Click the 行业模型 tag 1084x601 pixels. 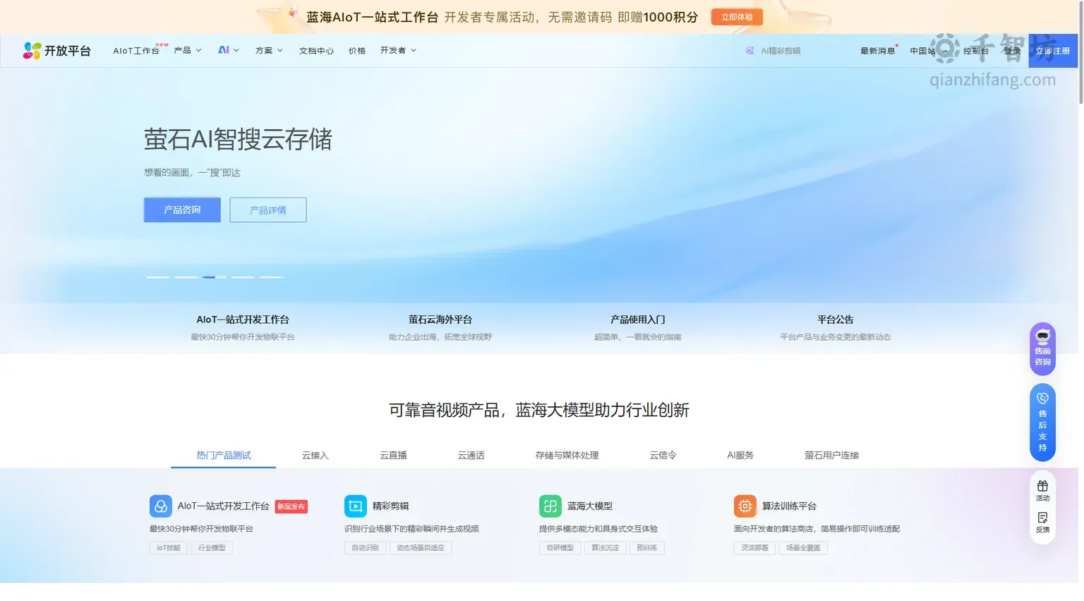click(212, 547)
